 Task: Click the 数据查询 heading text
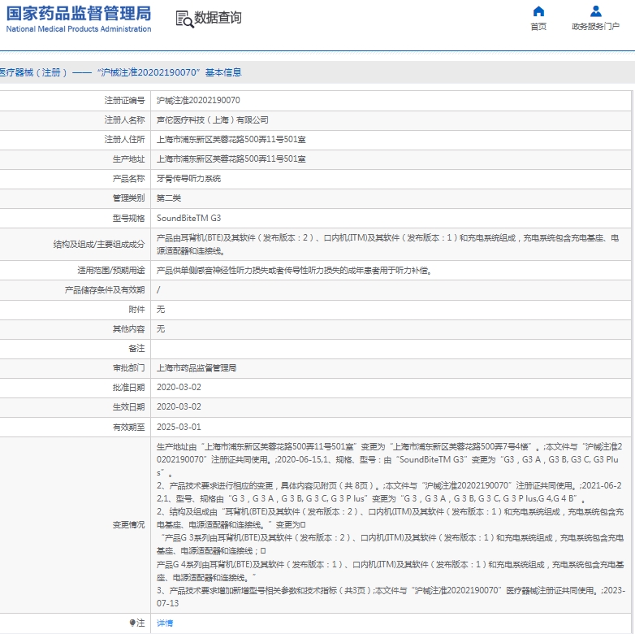[218, 18]
